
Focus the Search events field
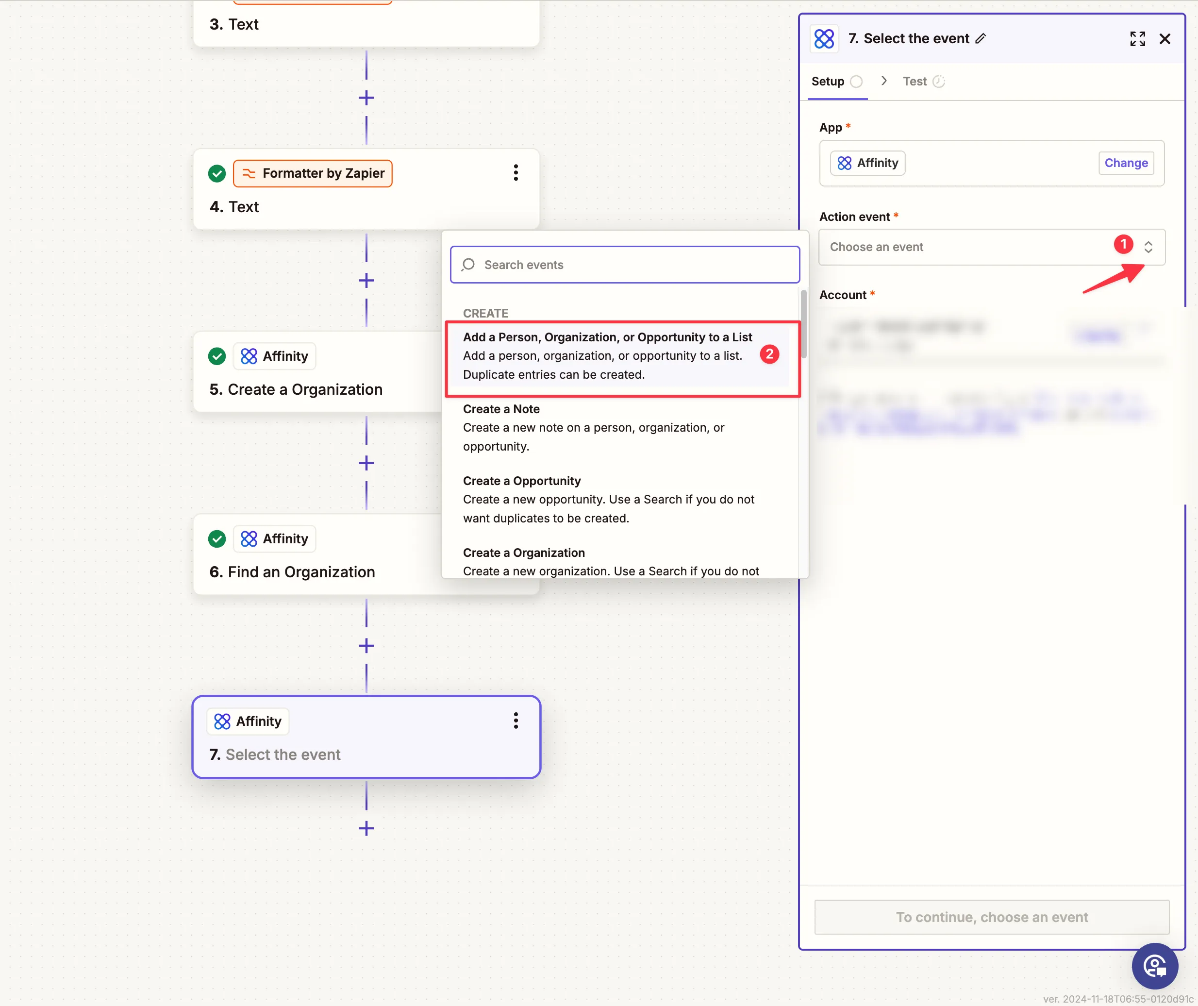pyautogui.click(x=625, y=265)
